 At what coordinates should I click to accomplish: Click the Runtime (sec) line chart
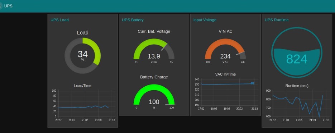click(x=298, y=106)
